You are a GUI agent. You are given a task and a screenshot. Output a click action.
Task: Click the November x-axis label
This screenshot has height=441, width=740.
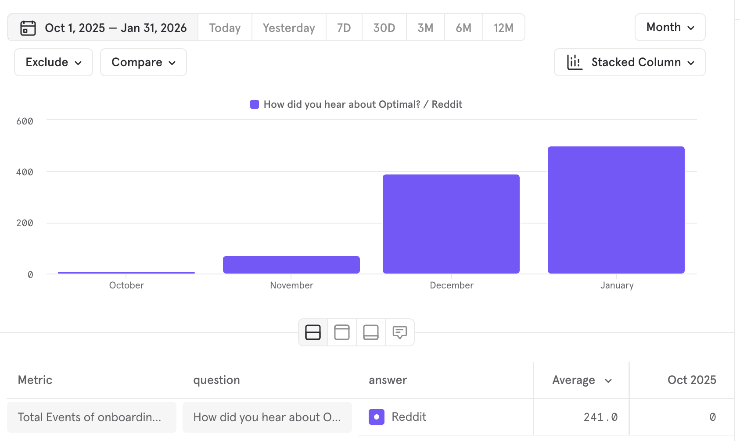pos(292,285)
